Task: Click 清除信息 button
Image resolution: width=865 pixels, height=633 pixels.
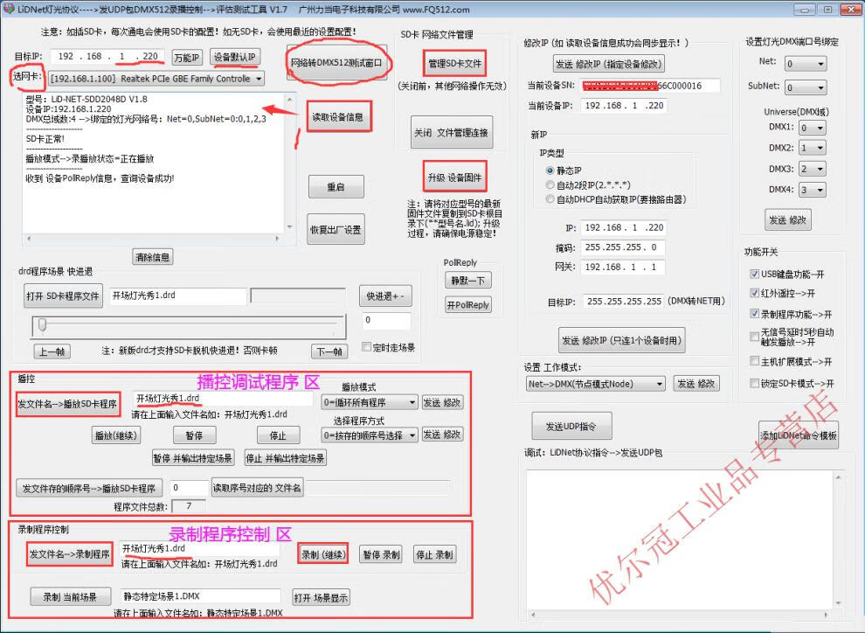Action: pos(152,257)
